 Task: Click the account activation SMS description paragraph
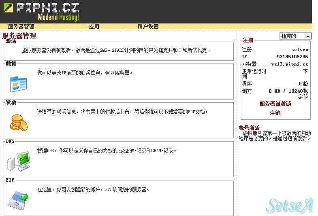[x=275, y=136]
